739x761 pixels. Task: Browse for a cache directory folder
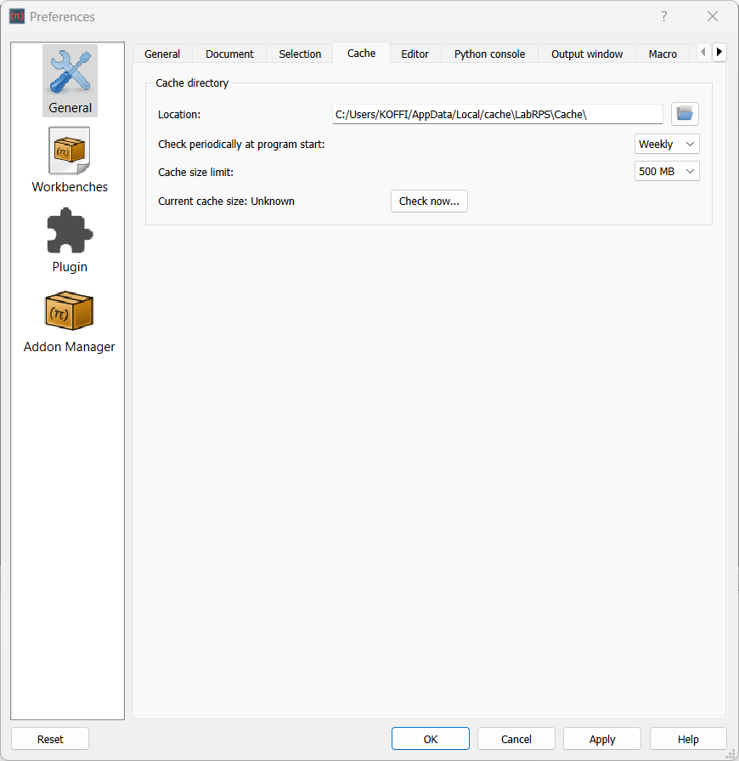(685, 113)
